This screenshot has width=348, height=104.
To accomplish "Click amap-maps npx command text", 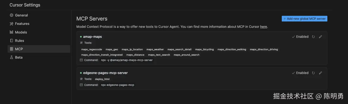I will click(127, 60).
